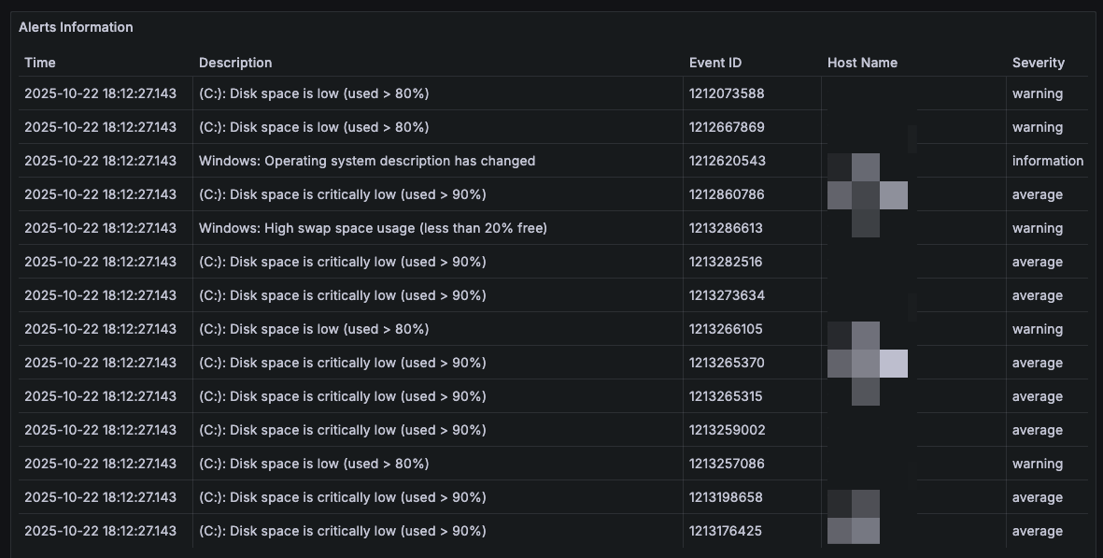
Task: Select event ID 1213266105 cell
Action: click(727, 329)
